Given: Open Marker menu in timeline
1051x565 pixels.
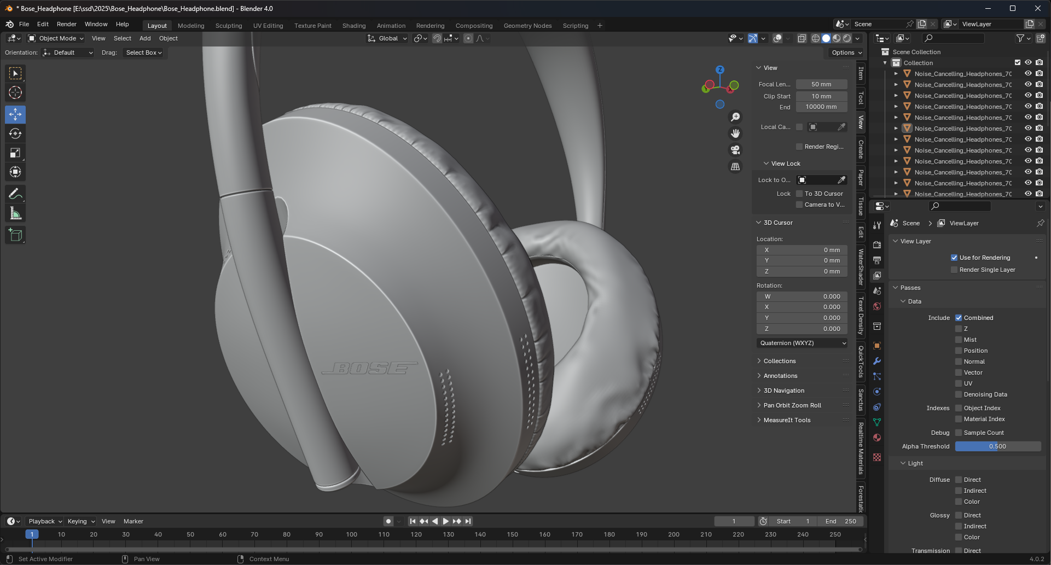Looking at the screenshot, I should tap(133, 521).
